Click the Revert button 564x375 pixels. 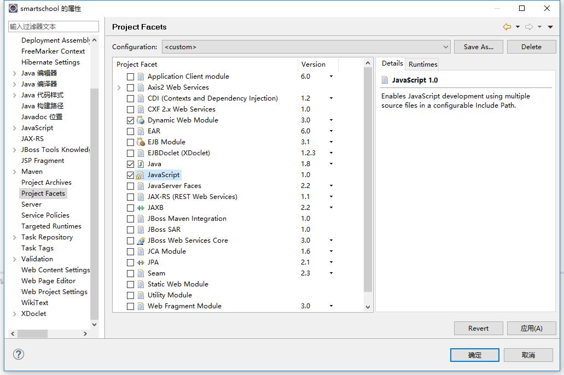click(478, 328)
